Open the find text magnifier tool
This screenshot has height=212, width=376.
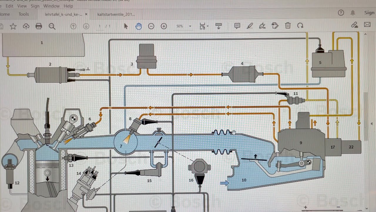[x=52, y=26]
